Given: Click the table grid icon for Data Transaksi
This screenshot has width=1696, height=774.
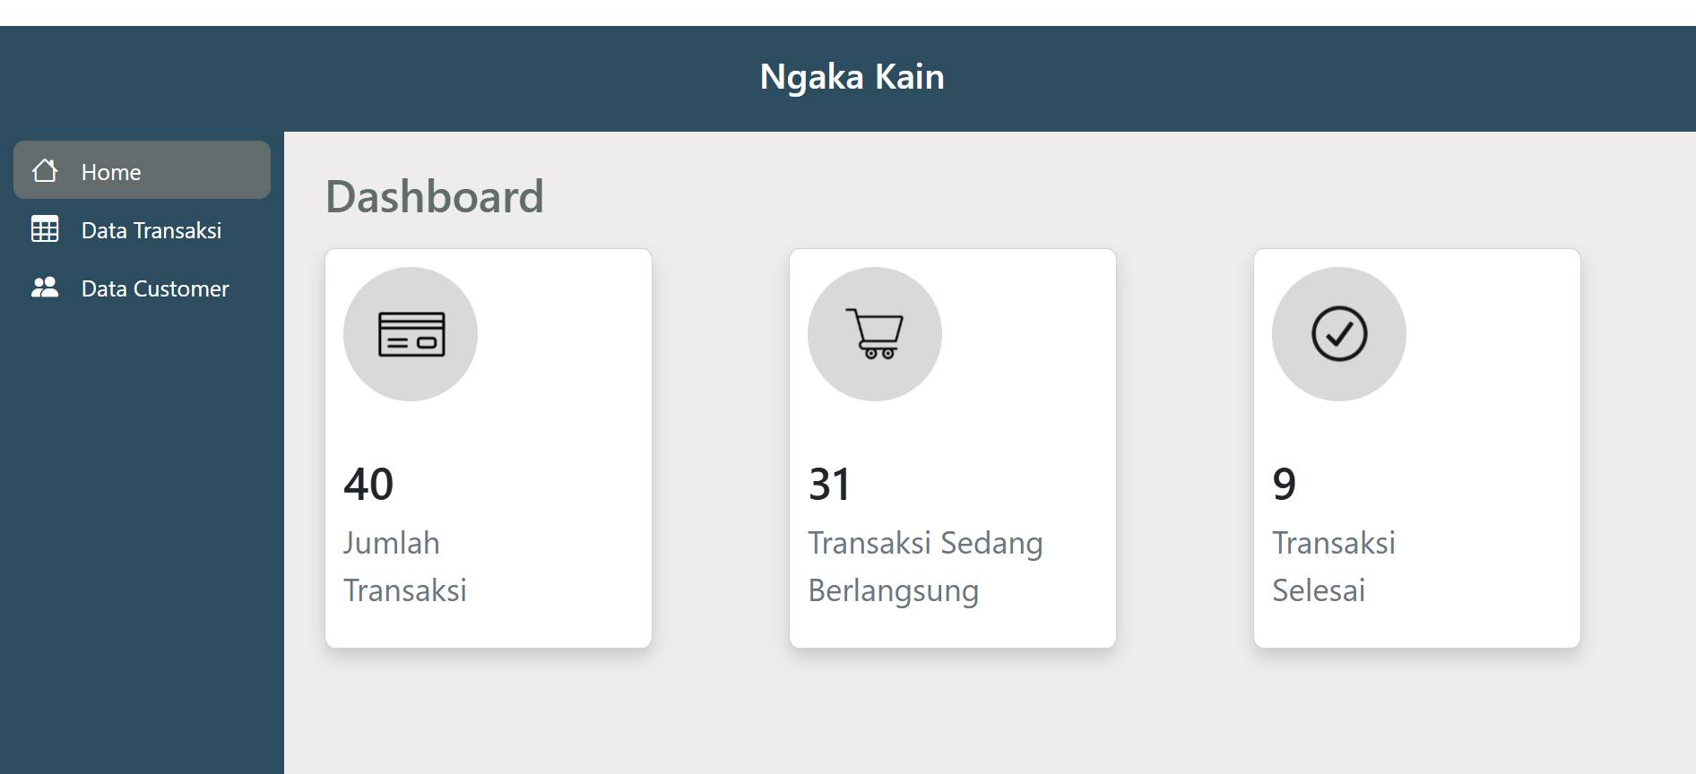Looking at the screenshot, I should 45,229.
